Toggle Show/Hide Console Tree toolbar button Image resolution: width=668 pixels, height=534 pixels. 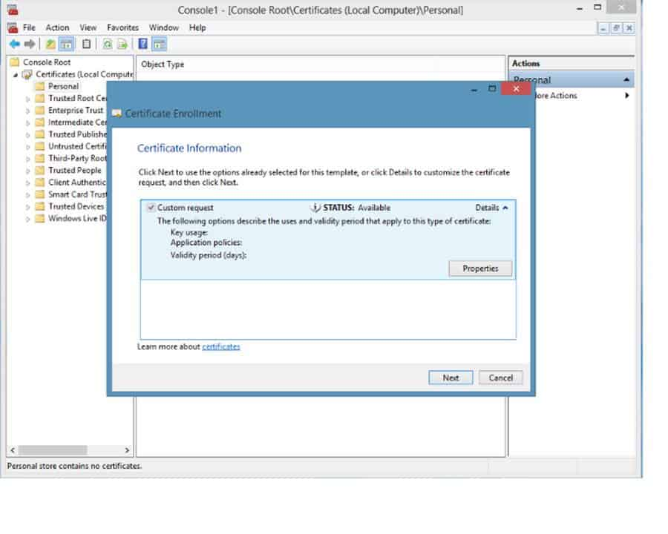[66, 44]
